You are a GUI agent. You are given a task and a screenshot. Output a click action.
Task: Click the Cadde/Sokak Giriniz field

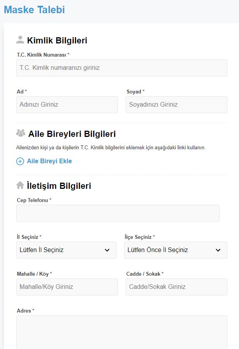tap(177, 287)
